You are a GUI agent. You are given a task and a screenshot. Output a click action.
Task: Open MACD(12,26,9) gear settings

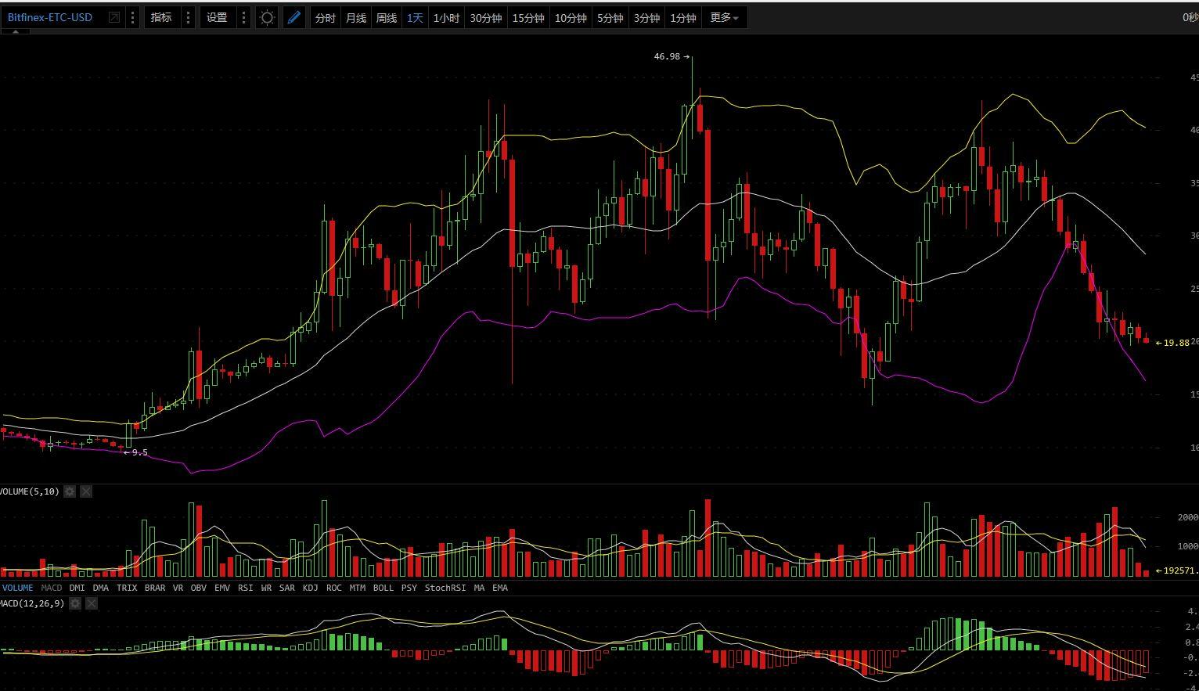(75, 603)
